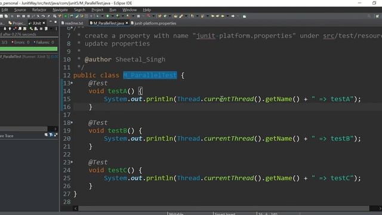Open the Coverage dropdown arrow
The width and height of the screenshot is (382, 215).
coord(123,16)
